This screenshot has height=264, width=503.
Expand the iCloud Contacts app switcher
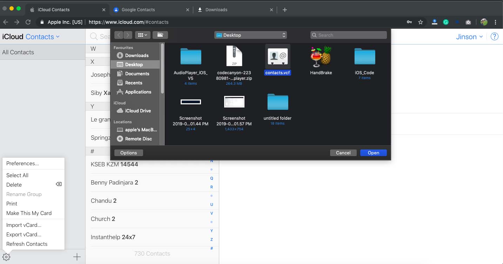click(43, 37)
